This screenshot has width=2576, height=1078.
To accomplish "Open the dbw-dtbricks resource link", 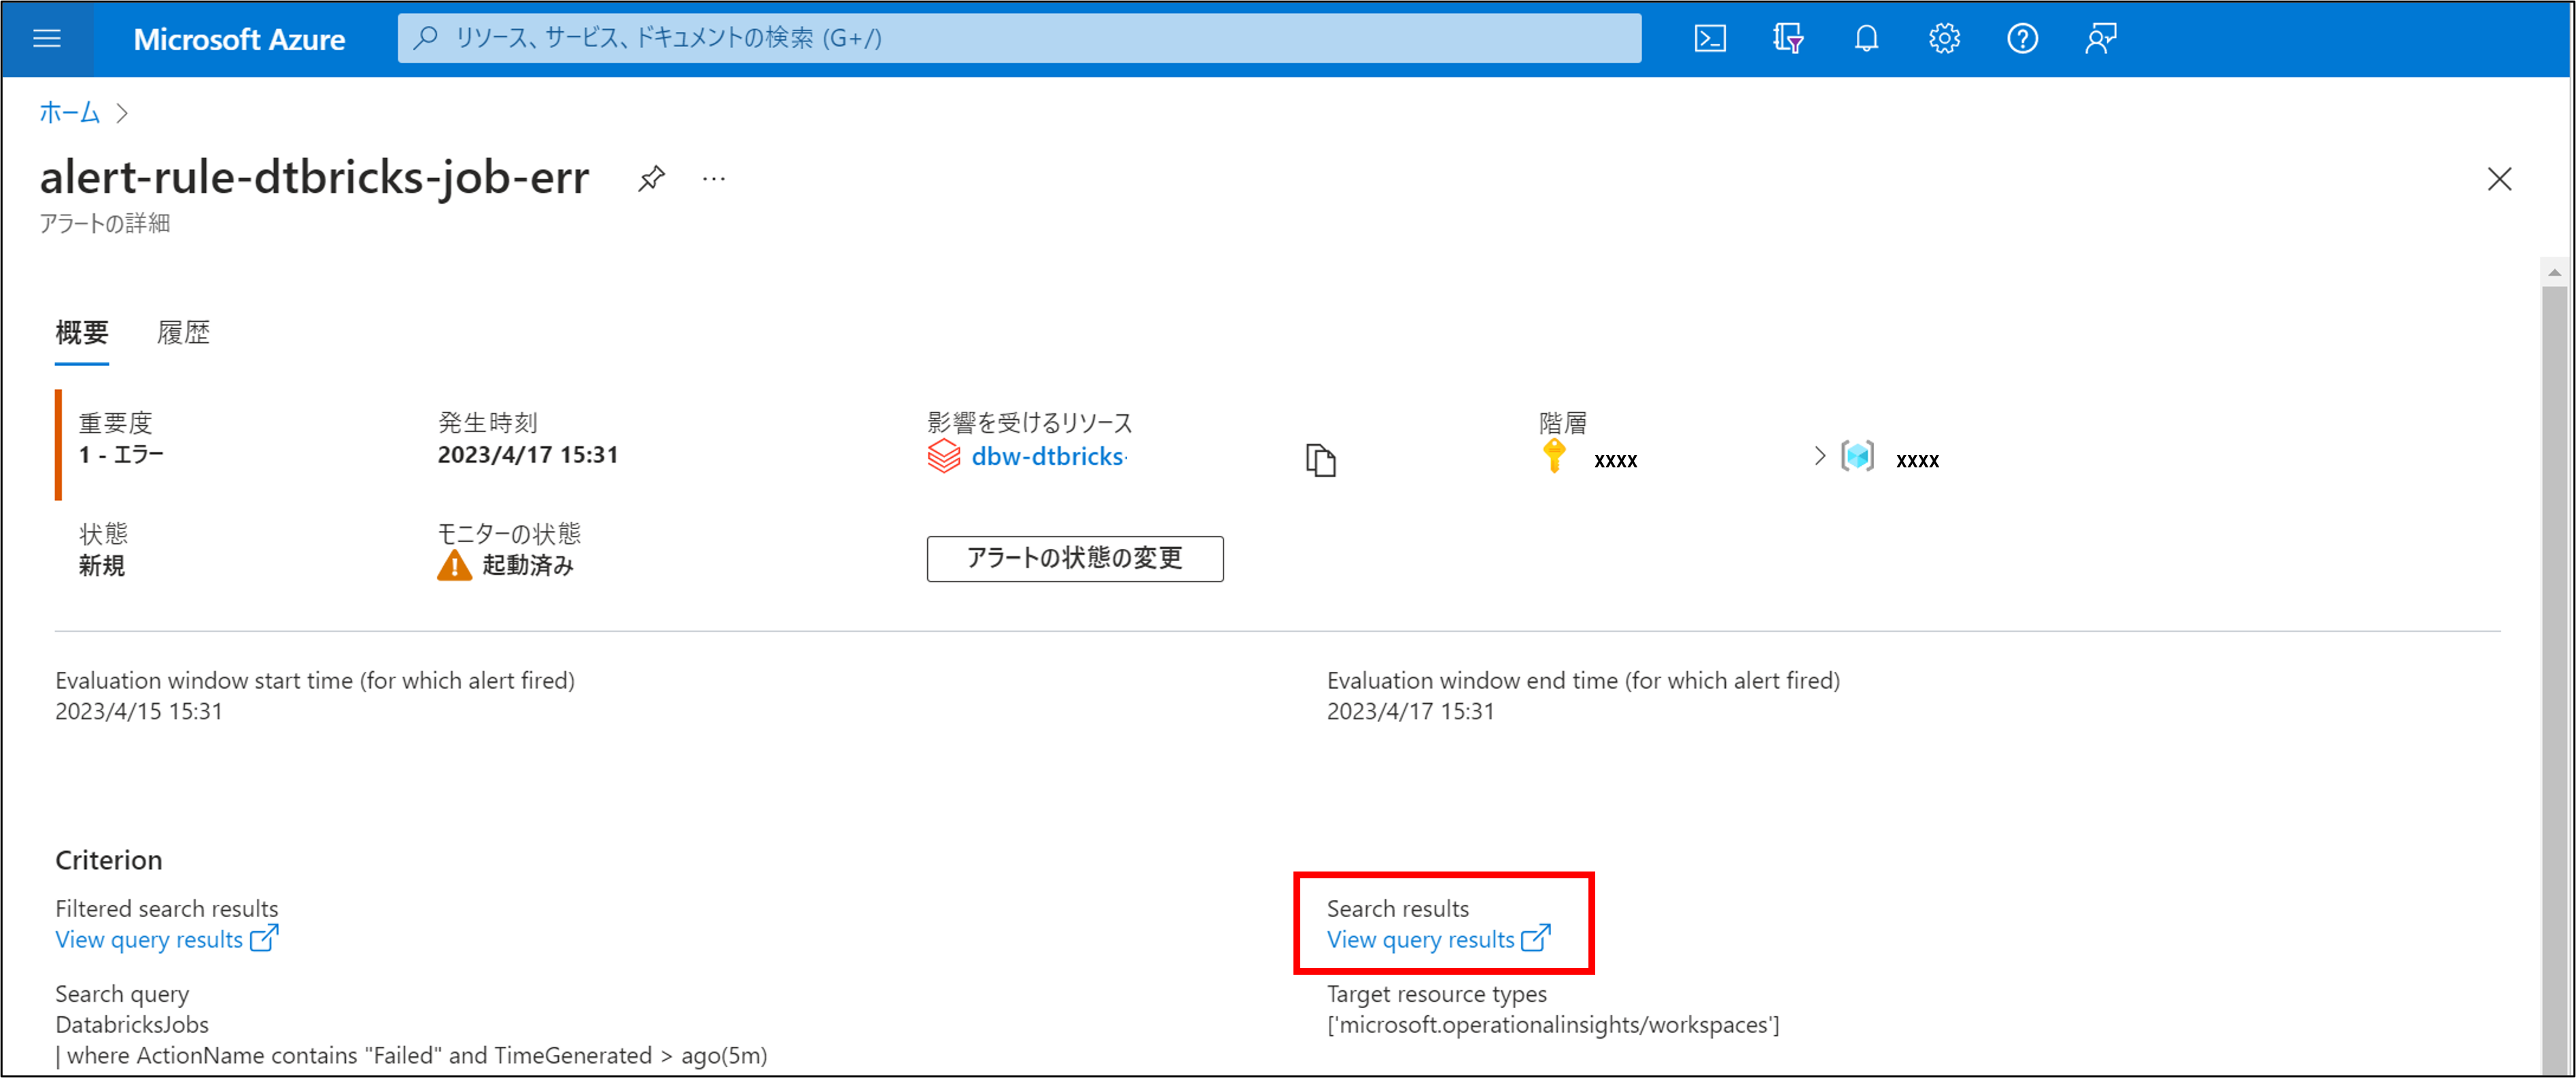I will coord(1046,456).
